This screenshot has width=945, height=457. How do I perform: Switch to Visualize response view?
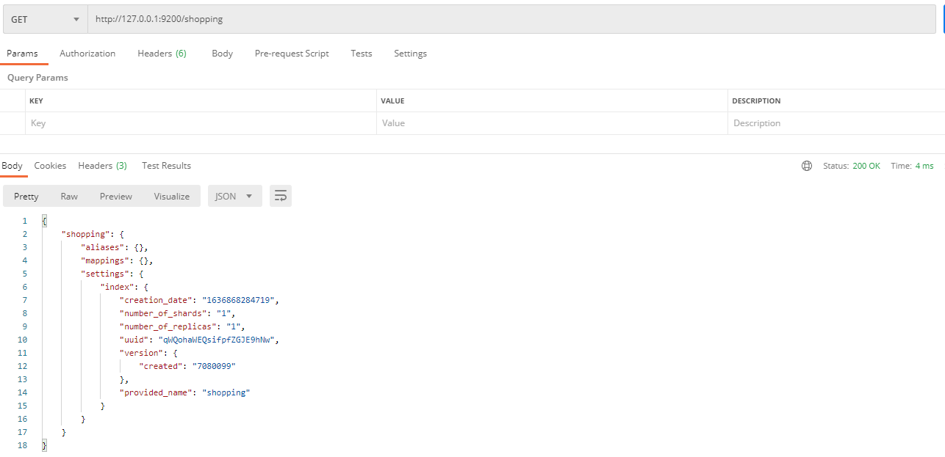pos(172,196)
